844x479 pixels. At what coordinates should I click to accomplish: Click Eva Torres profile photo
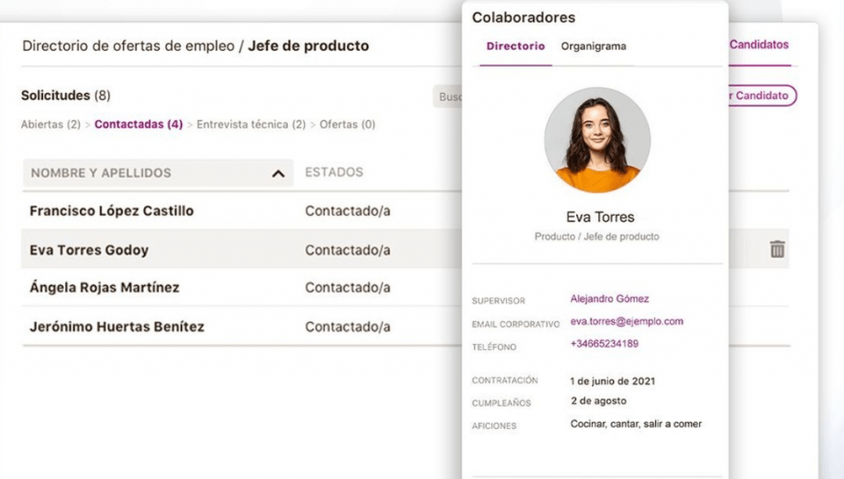[x=598, y=140]
